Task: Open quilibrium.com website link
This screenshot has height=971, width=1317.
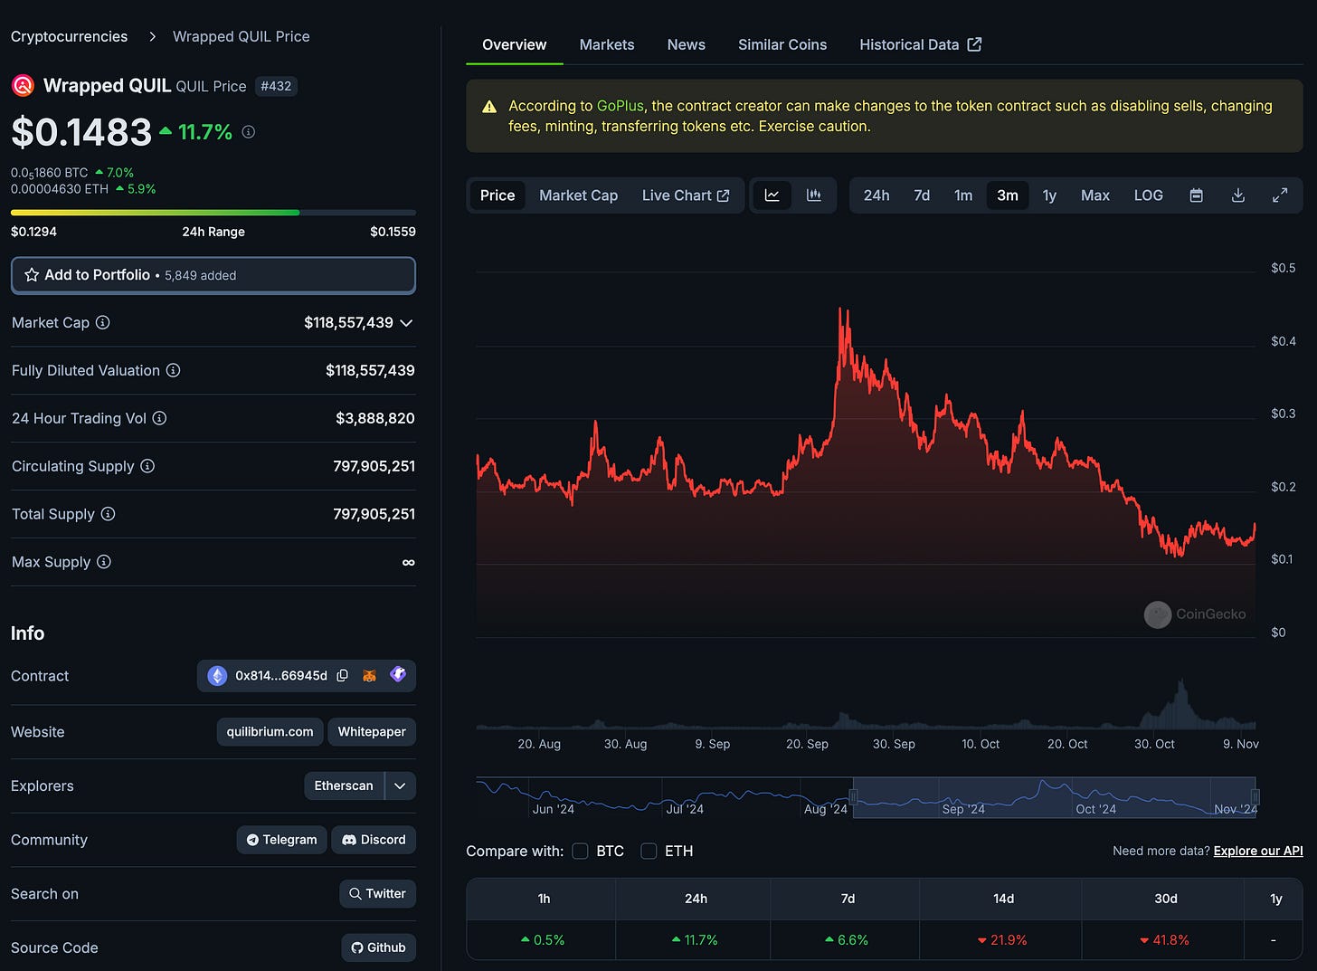Action: click(x=270, y=731)
